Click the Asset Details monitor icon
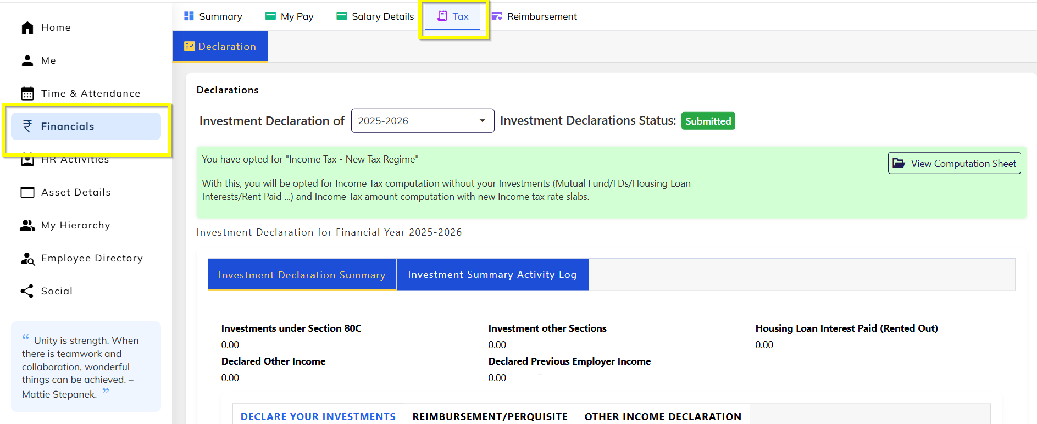 [27, 192]
